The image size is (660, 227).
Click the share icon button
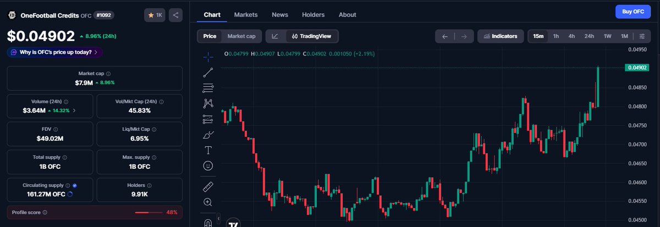pos(175,15)
